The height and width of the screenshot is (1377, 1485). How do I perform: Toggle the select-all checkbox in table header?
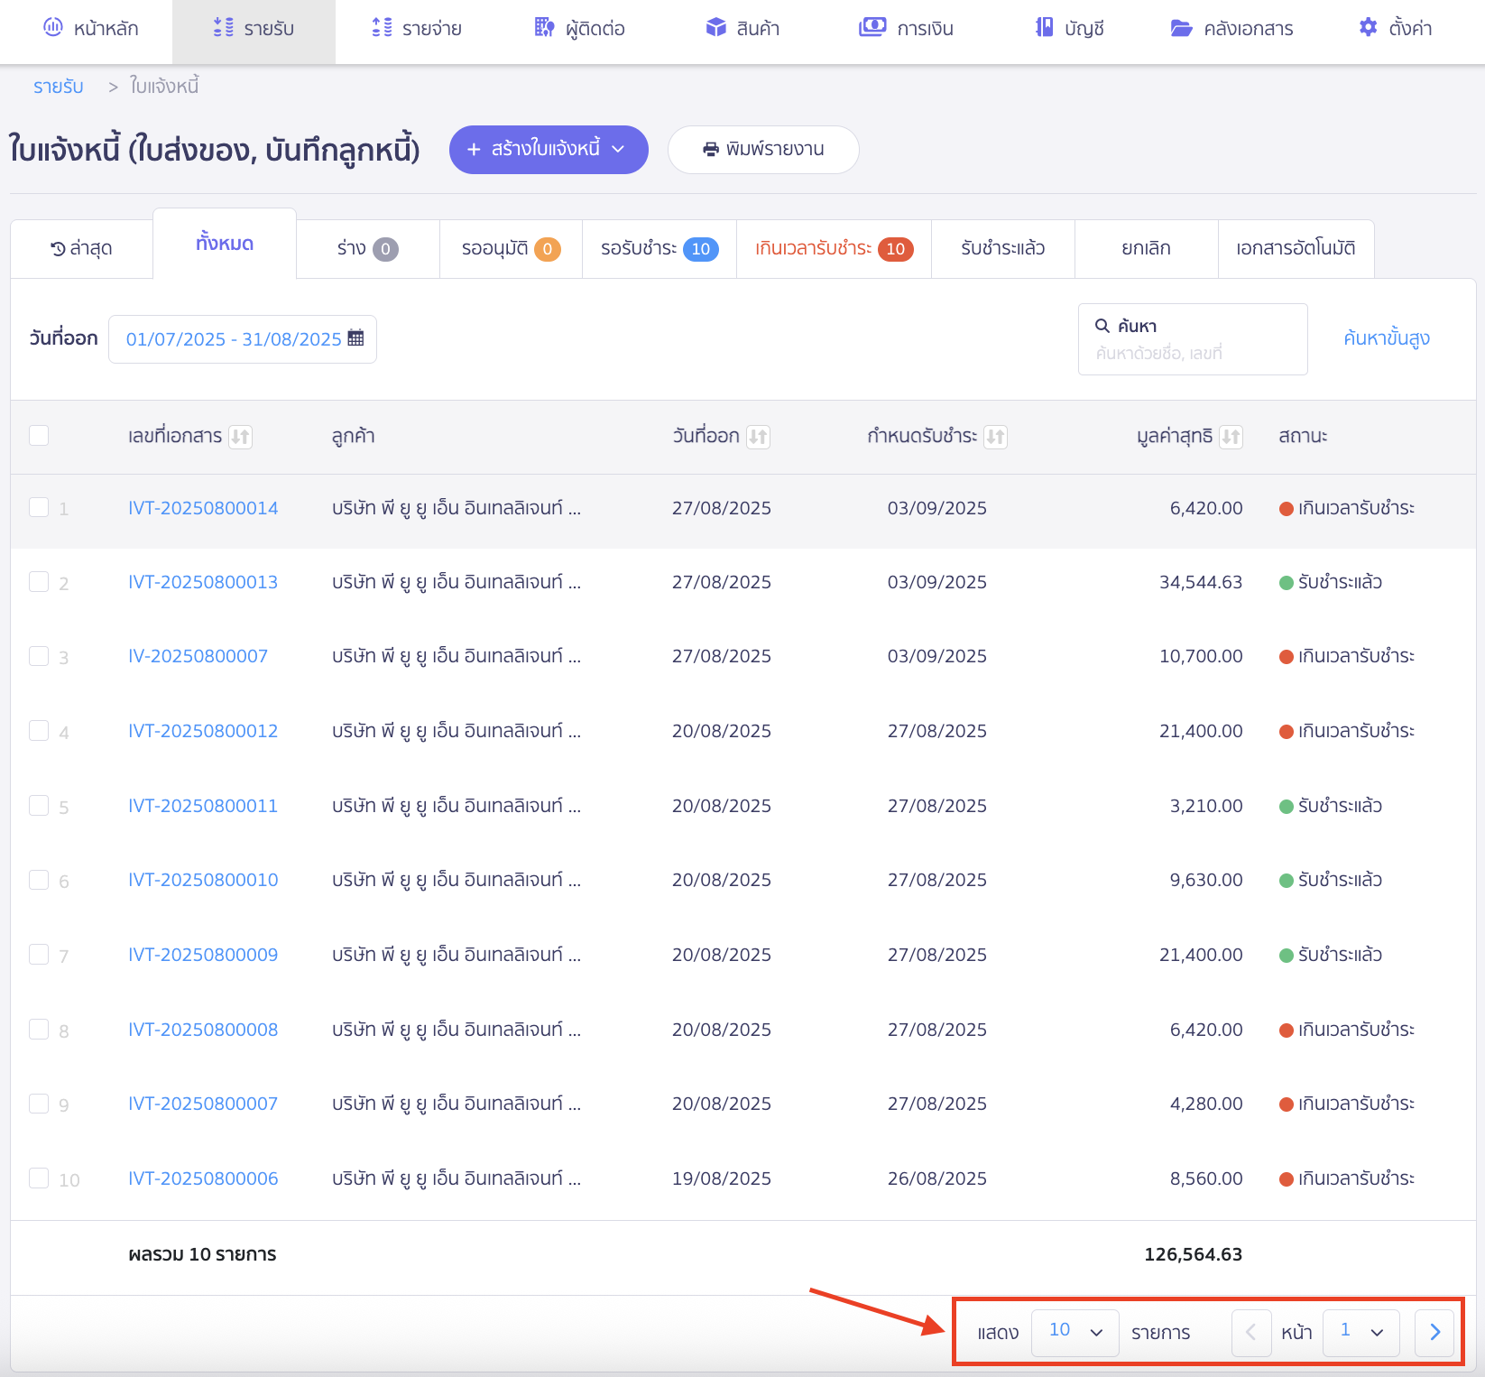[x=39, y=436]
